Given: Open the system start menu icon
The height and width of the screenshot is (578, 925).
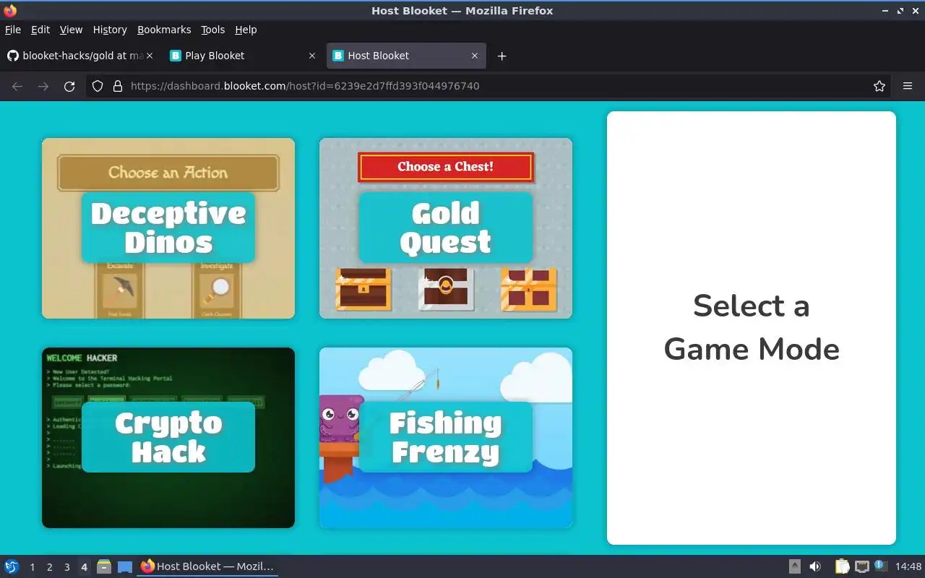Looking at the screenshot, I should (x=12, y=566).
